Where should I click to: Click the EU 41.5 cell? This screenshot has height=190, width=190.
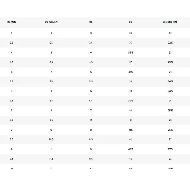point(130,130)
